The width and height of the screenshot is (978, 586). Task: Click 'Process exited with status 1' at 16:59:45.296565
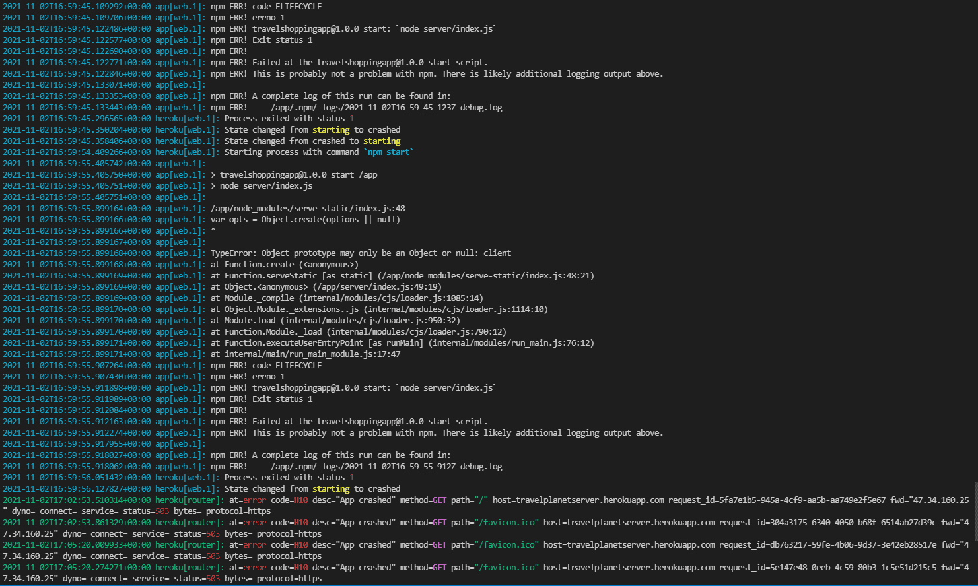[178, 119]
